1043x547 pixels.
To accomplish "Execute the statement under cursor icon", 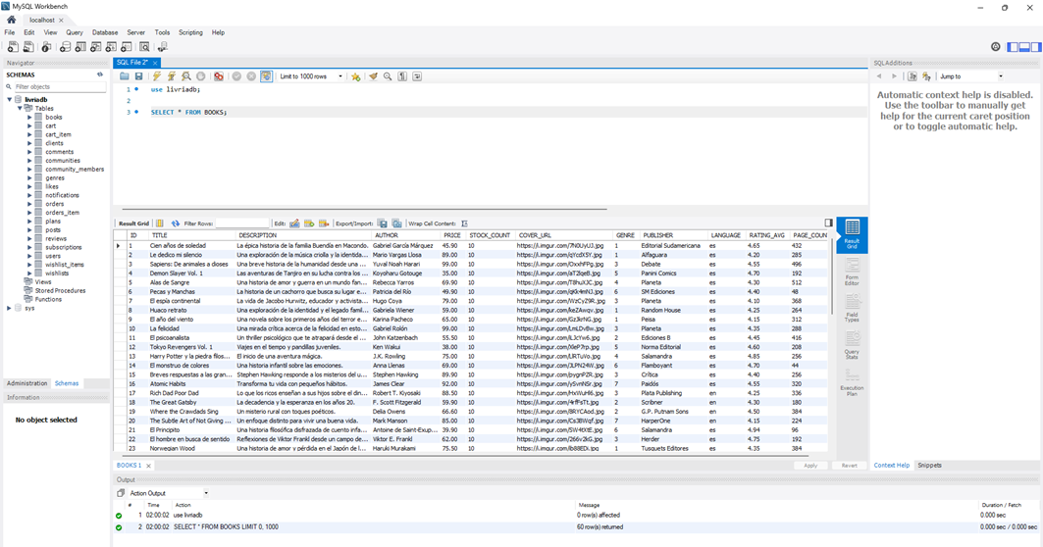I will pyautogui.click(x=172, y=76).
